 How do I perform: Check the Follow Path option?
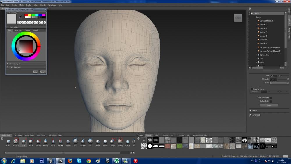point(270,101)
